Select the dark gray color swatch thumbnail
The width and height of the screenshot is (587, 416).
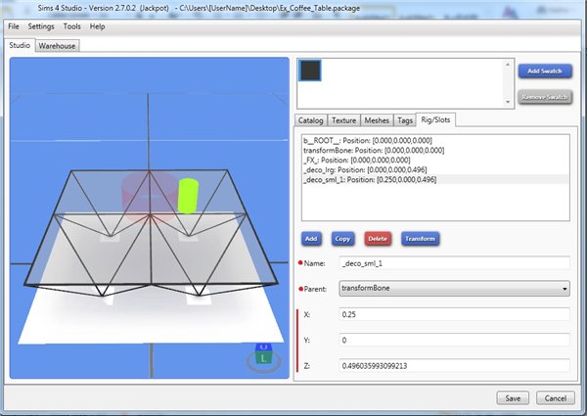pyautogui.click(x=312, y=71)
